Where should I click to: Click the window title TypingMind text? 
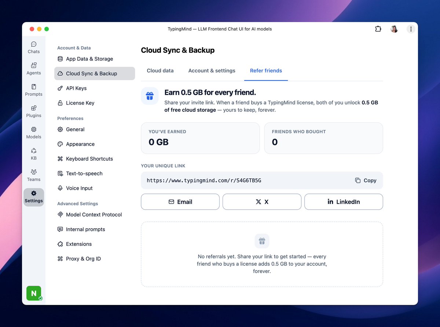(220, 29)
